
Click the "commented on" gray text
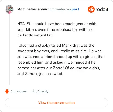[59, 9]
